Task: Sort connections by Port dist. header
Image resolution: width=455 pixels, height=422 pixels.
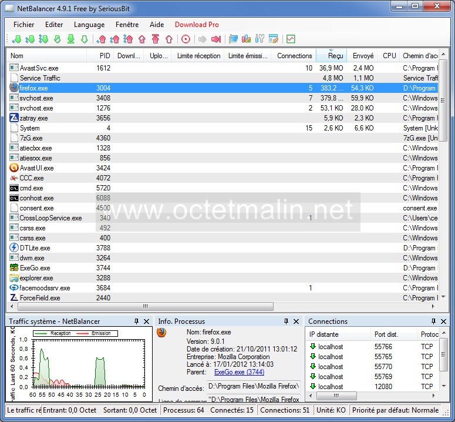Action: coord(393,334)
